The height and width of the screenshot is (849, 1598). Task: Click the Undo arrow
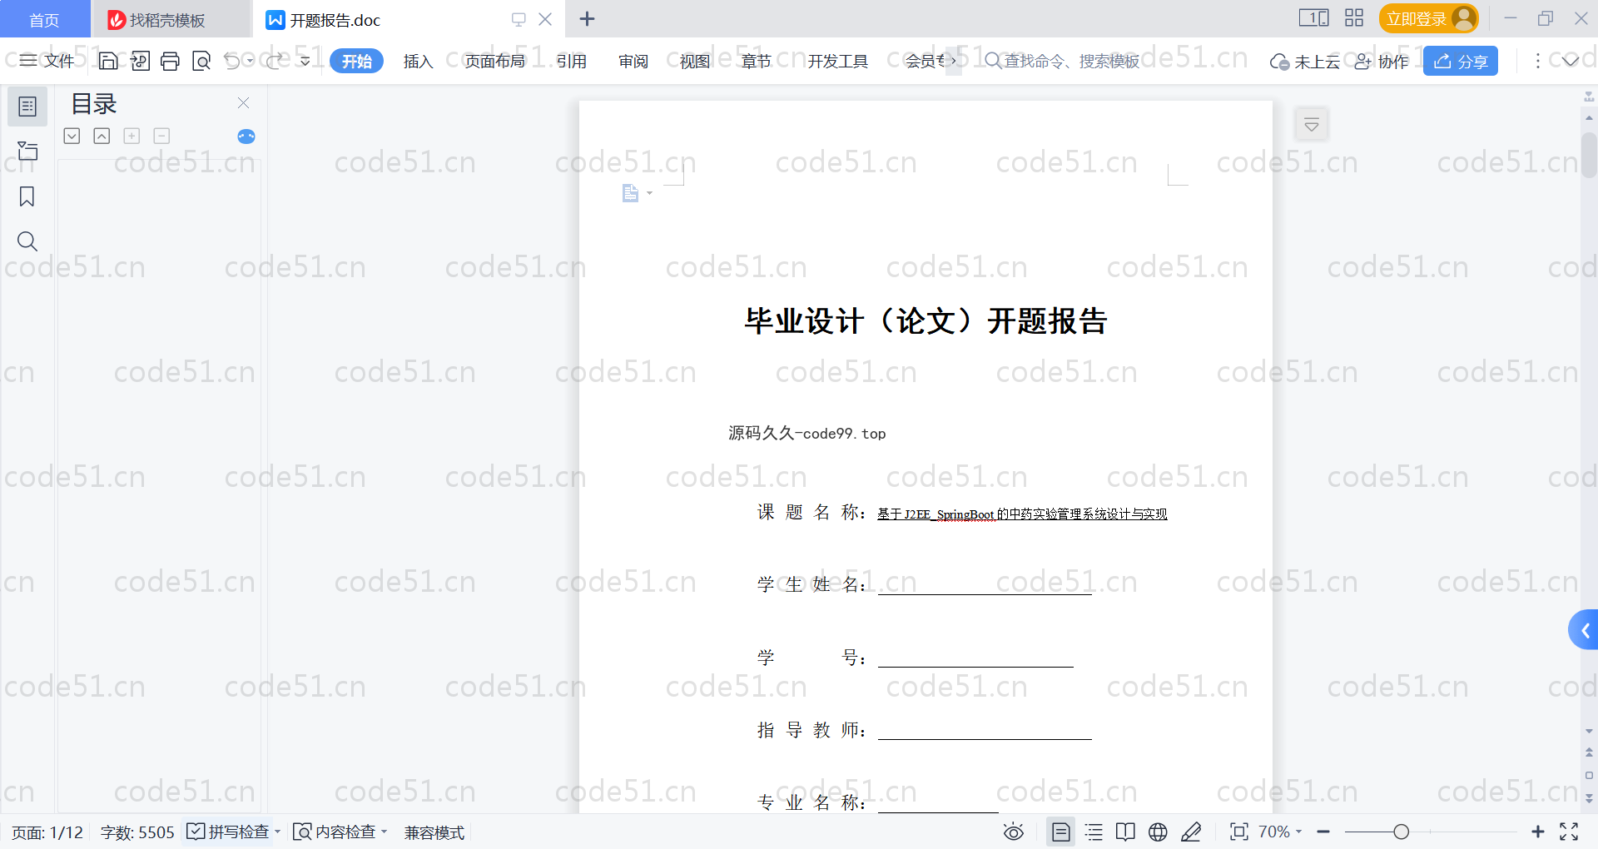[232, 61]
